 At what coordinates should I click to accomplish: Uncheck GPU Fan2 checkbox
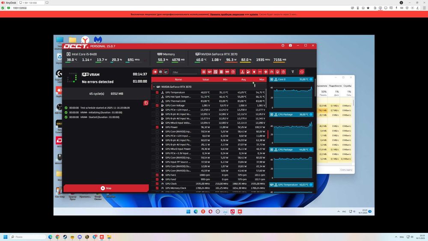(157, 179)
